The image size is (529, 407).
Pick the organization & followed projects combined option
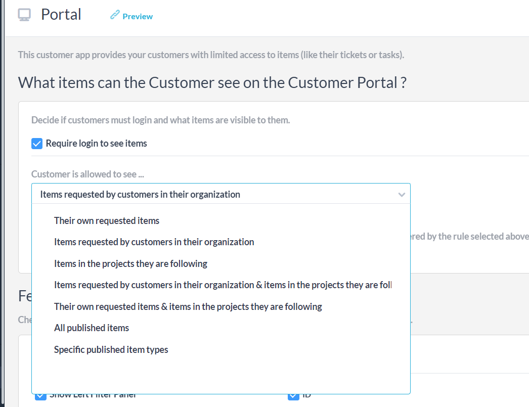pyautogui.click(x=223, y=285)
